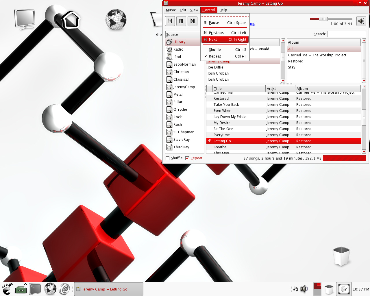Launch the web browser globe in panel

(50, 289)
